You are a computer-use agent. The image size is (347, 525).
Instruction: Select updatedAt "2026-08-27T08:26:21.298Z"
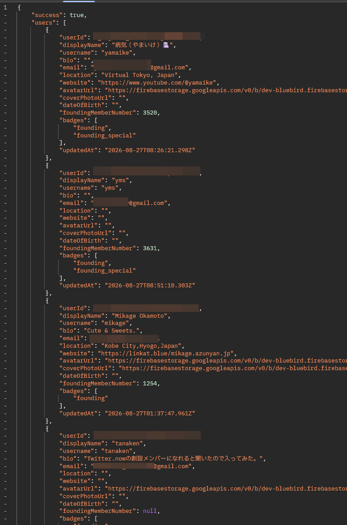150,150
